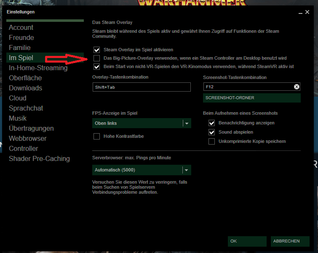Click the Serverbrowser: max. Pings pro Minute label

131,158
